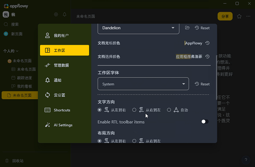Image resolution: width=255 pixels, height=167 pixels.
Task: Click the AI Settings magic wand icon
Action: (x=47, y=125)
